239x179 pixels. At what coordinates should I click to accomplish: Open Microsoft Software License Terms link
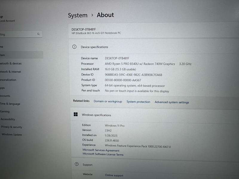(x=103, y=154)
